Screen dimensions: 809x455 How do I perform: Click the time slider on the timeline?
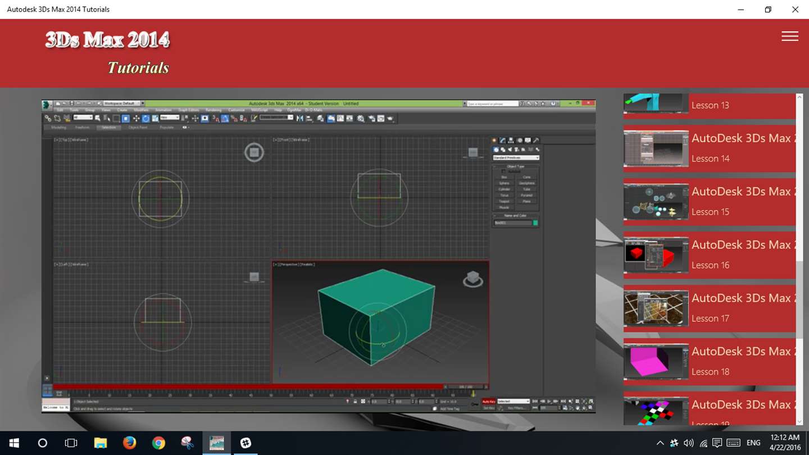pyautogui.click(x=465, y=386)
